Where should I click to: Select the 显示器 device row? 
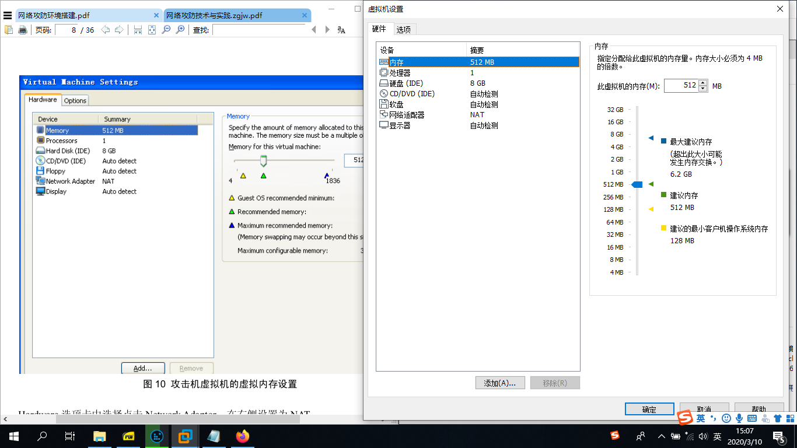[x=478, y=125]
